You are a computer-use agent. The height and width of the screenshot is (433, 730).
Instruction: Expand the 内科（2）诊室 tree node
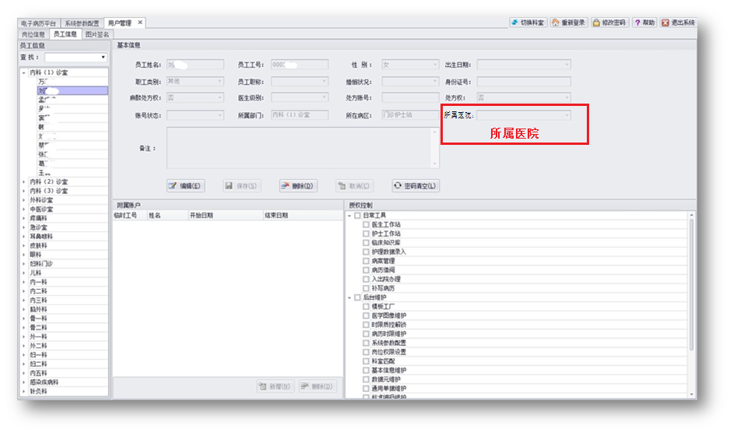pyautogui.click(x=24, y=181)
